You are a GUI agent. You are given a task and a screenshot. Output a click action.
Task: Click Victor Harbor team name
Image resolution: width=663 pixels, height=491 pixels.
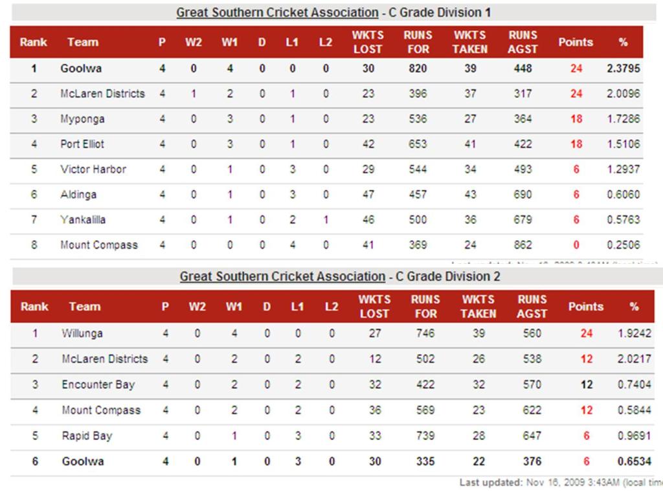[93, 169]
